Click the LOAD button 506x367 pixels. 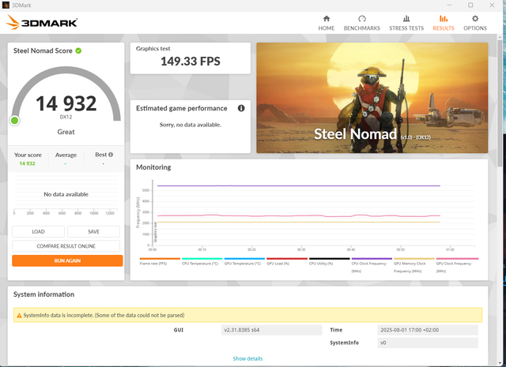(38, 232)
